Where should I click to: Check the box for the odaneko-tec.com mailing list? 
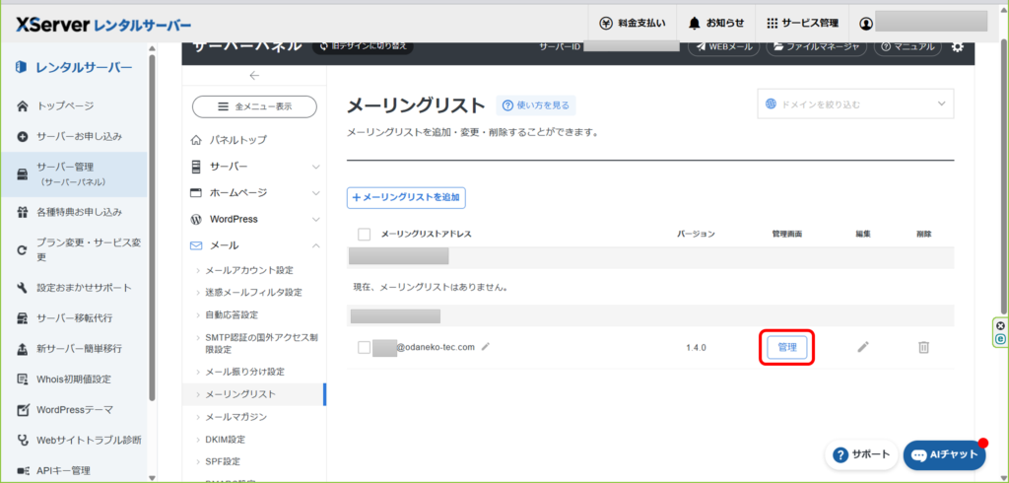364,347
